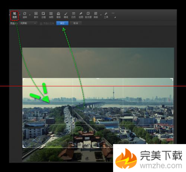Click the bottom-left crop corner handle
186x172 pixels.
pos(23,147)
